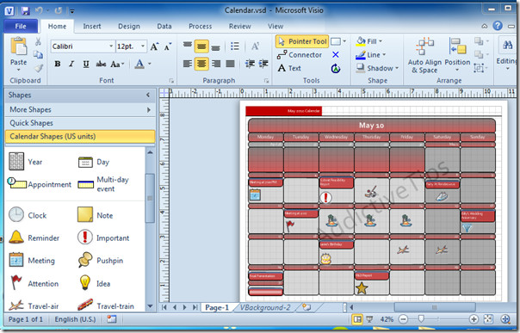Click the Connector tool button
The height and width of the screenshot is (333, 520).
[300, 55]
